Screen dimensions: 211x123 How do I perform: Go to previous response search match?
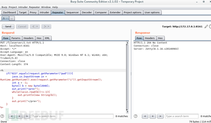[145, 116]
